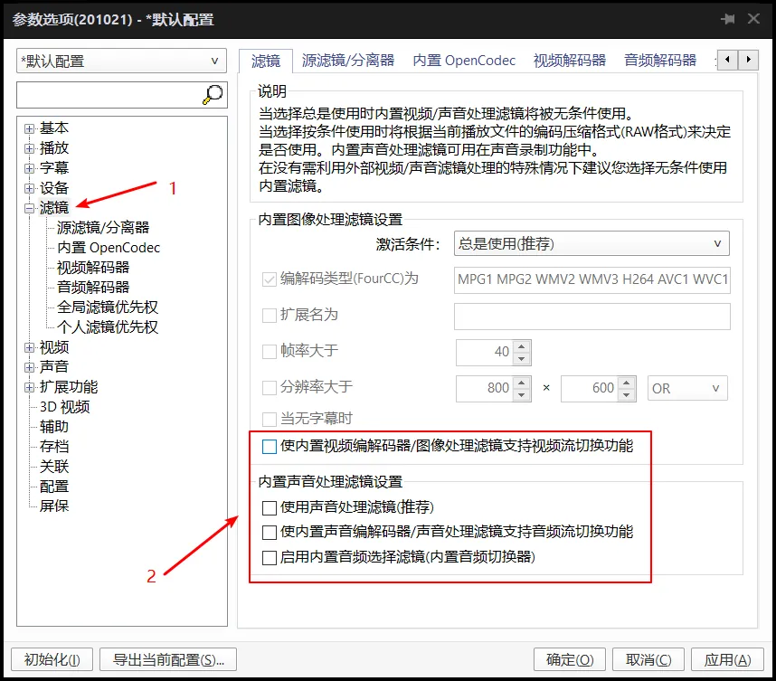Screen dimensions: 776x681
Task: Toggle the 分辨率大于 checkbox
Action: (x=267, y=388)
